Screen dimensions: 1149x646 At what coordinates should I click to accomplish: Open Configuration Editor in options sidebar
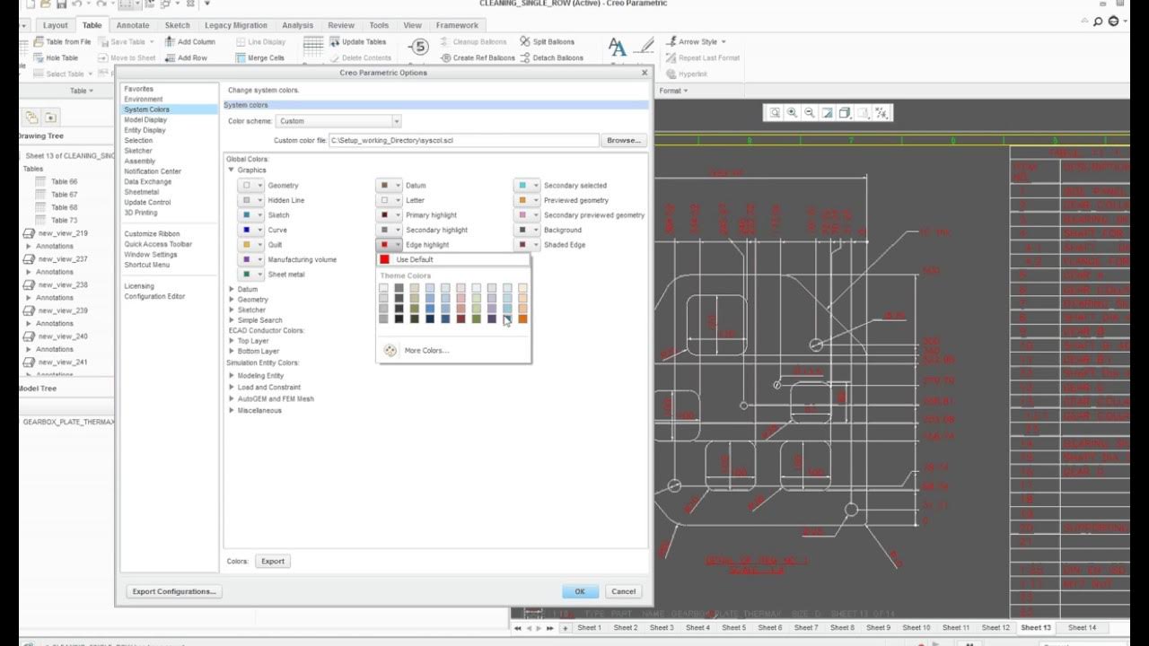(x=154, y=297)
